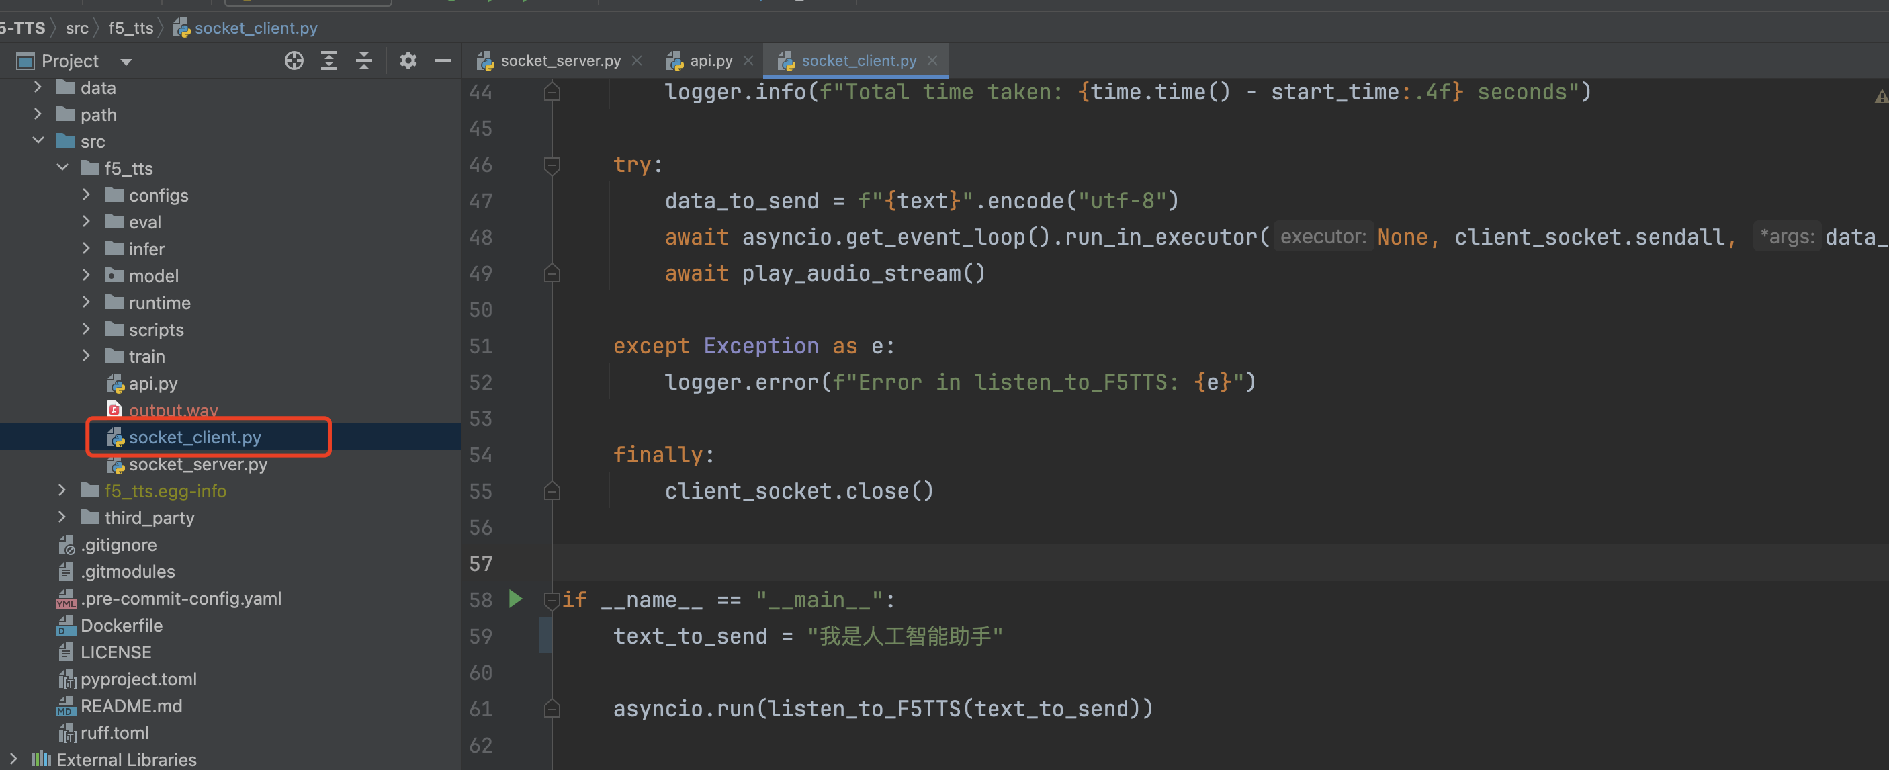Click f5_tts in the breadcrumb path
This screenshot has height=770, width=1889.
click(x=130, y=28)
